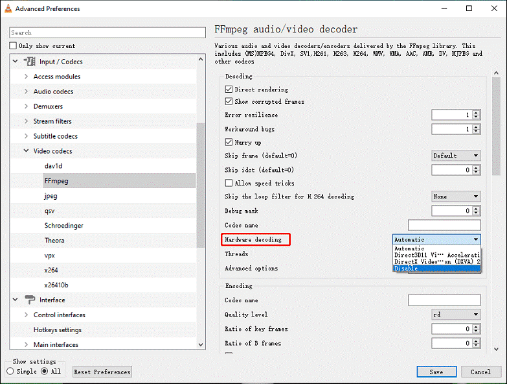507x384 pixels.
Task: Click Ratio of key frames spinner arrows
Action: point(476,329)
